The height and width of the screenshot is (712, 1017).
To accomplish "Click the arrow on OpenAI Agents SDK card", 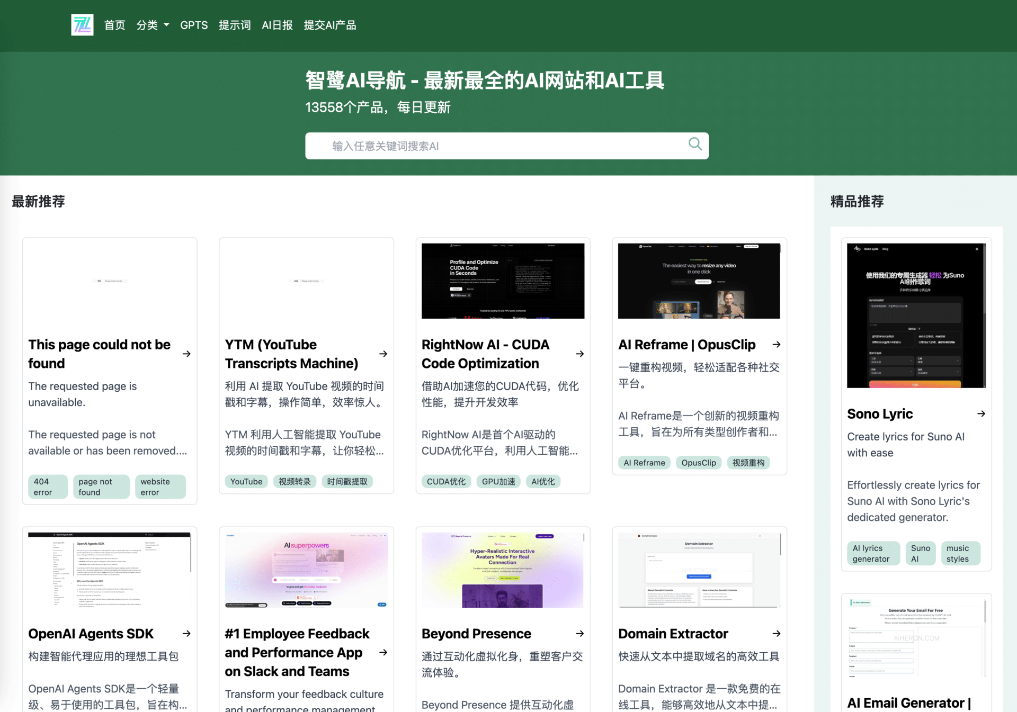I will [x=186, y=634].
